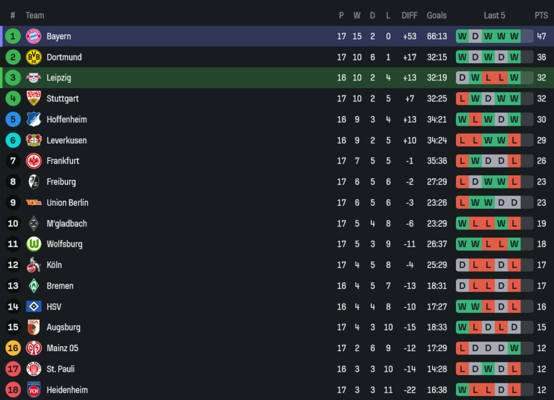Click the Mainz 05 club crest
Screen dimensions: 554x400
pos(34,348)
